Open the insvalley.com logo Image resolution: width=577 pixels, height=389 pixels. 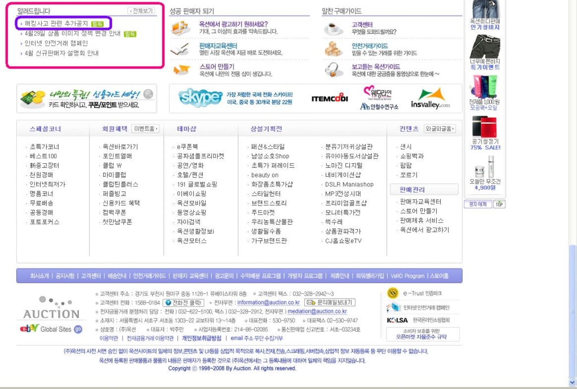coord(430,99)
